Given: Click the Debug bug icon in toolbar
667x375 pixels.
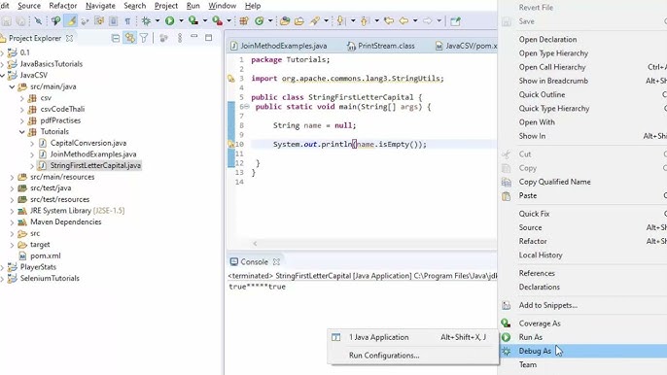Looking at the screenshot, I should (x=146, y=20).
